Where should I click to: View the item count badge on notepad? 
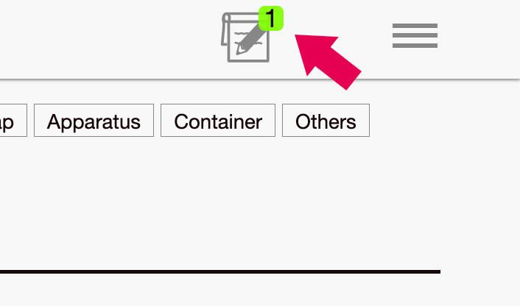[x=271, y=18]
